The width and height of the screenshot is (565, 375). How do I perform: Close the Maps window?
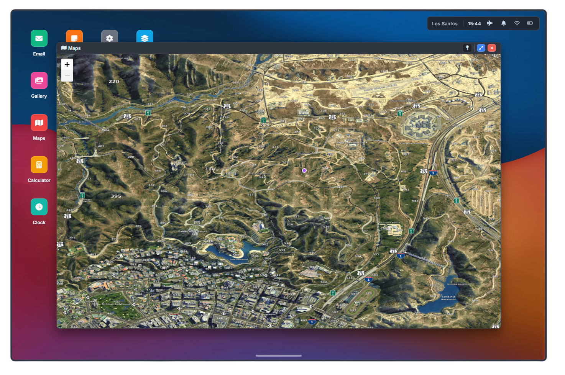click(x=492, y=48)
